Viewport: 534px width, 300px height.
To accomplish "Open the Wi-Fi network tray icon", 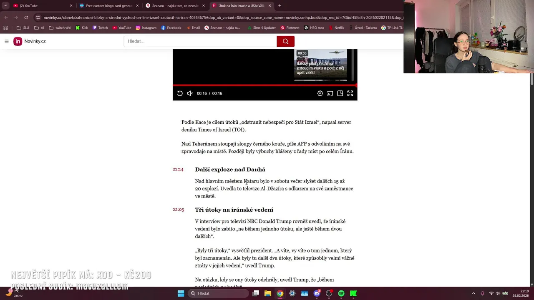I will coord(491,293).
